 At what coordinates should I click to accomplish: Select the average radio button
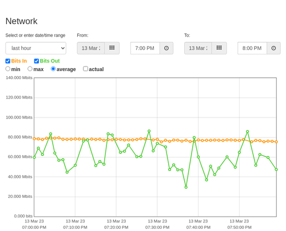point(53,69)
